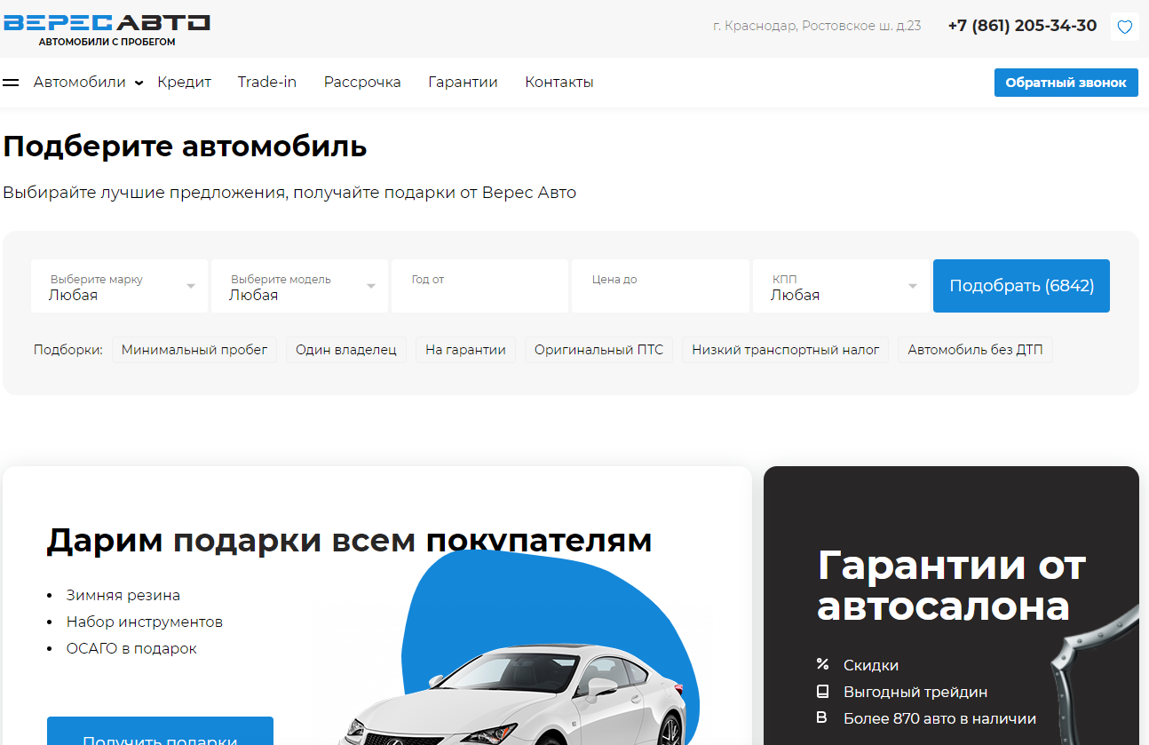The width and height of the screenshot is (1149, 745).
Task: Request a callback via Обратный звонок
Action: pyautogui.click(x=1066, y=82)
